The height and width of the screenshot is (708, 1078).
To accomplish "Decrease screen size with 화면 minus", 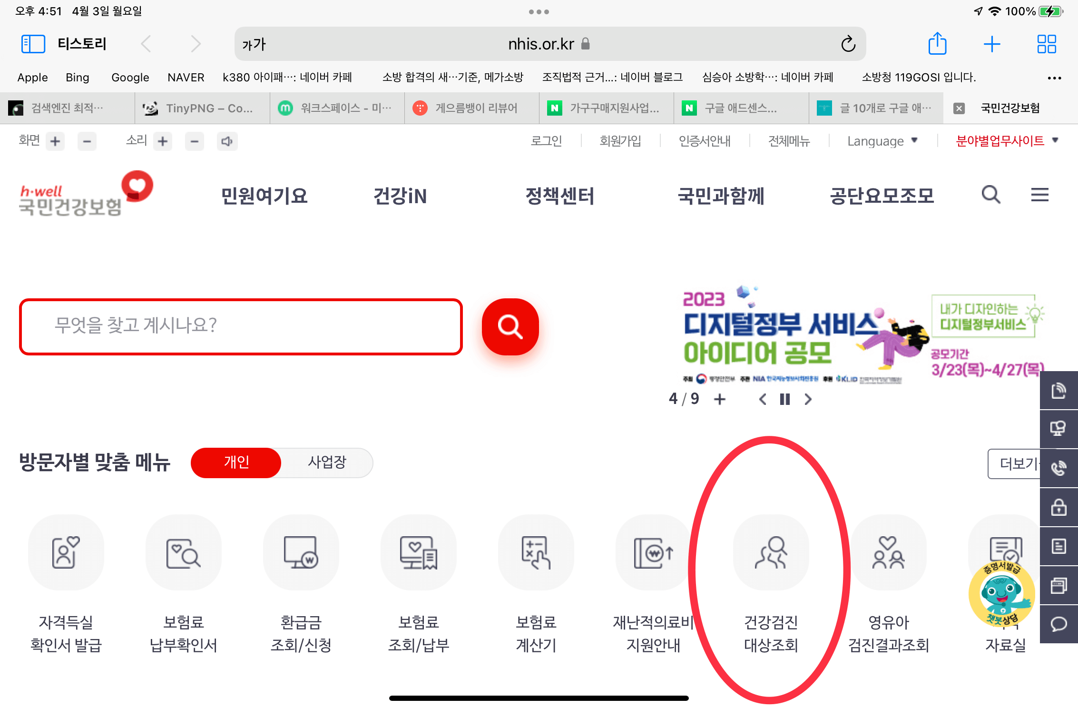I will [87, 141].
